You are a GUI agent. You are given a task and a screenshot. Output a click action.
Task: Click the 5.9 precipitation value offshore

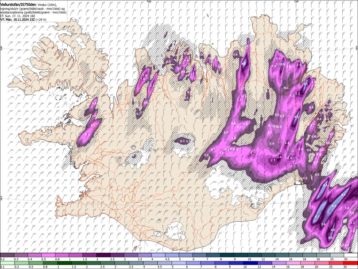pyautogui.click(x=334, y=206)
